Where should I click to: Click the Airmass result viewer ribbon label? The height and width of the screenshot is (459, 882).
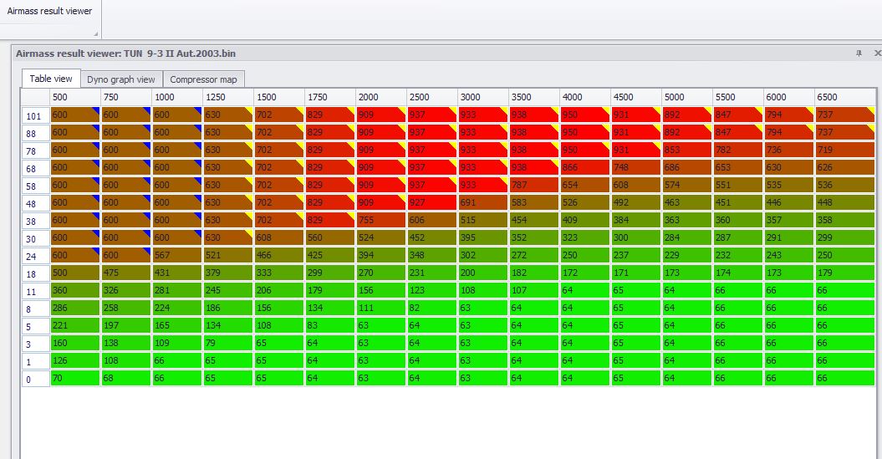point(49,11)
